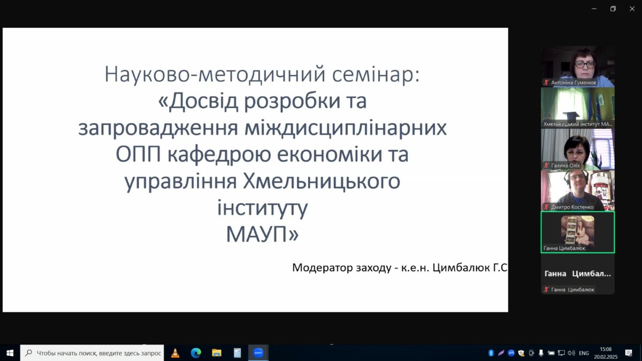Open the Windows Start menu

[10, 353]
